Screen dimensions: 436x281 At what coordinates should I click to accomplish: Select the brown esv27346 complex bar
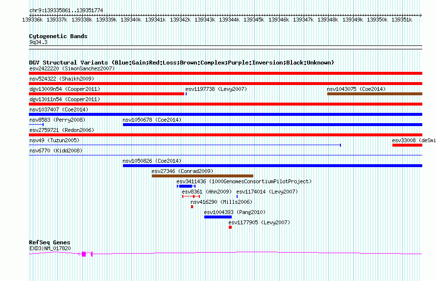pos(202,176)
